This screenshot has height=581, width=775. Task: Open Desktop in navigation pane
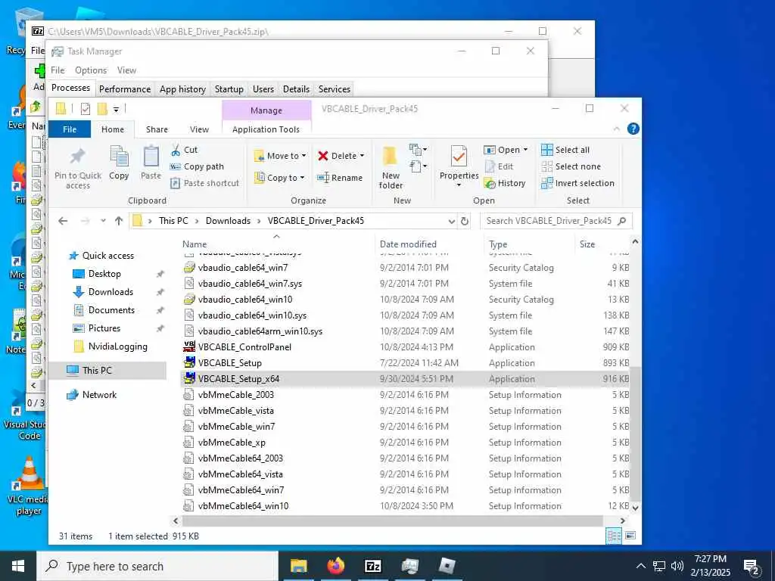click(x=104, y=274)
